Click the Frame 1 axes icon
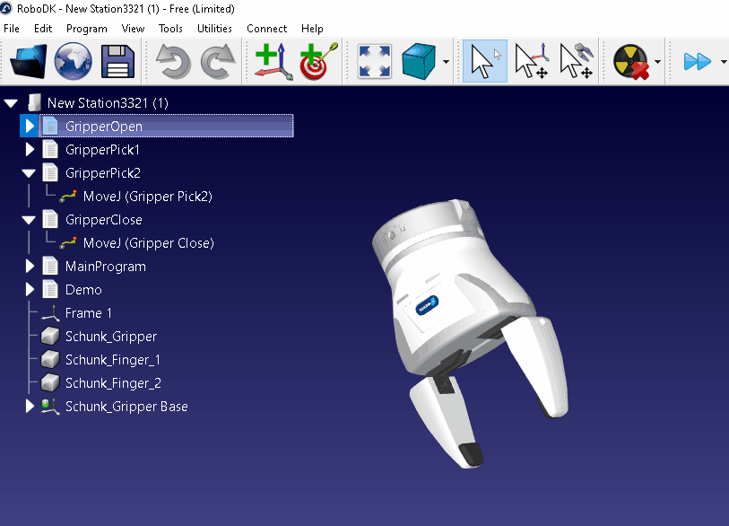 coord(50,313)
